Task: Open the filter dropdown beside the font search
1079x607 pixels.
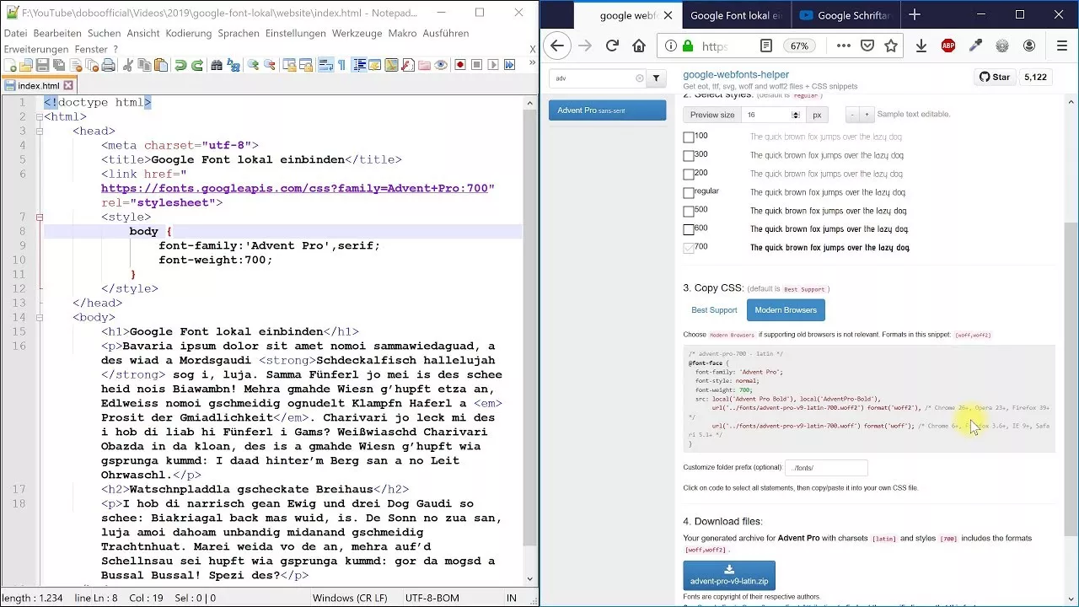Action: click(x=655, y=77)
